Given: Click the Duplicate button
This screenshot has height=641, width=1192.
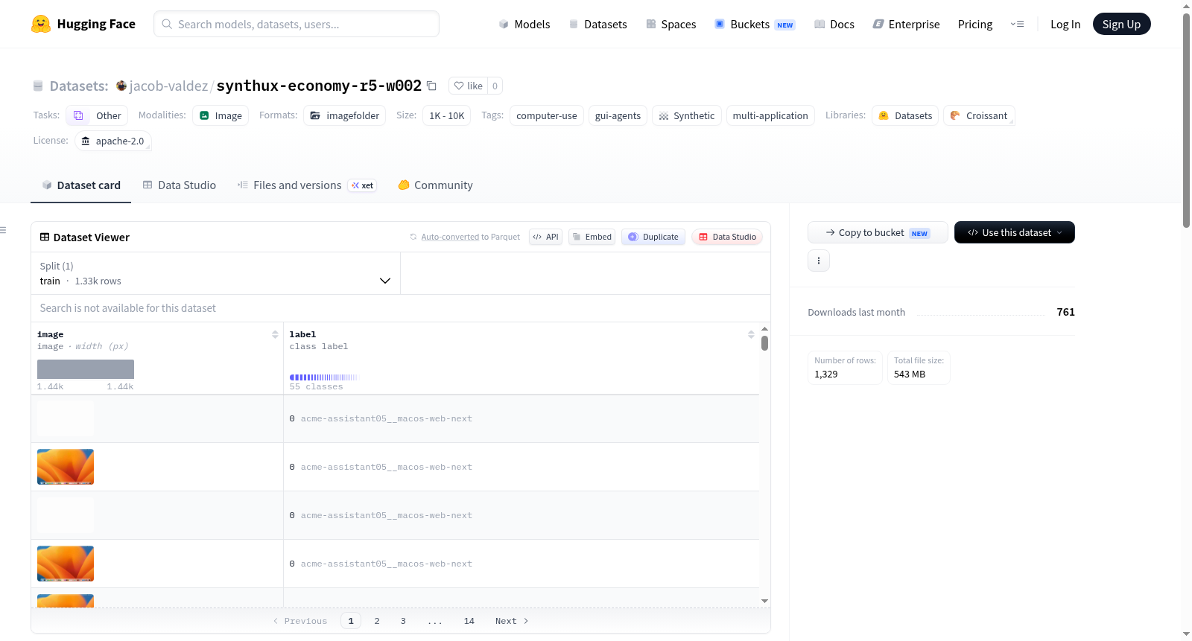Looking at the screenshot, I should pos(653,237).
